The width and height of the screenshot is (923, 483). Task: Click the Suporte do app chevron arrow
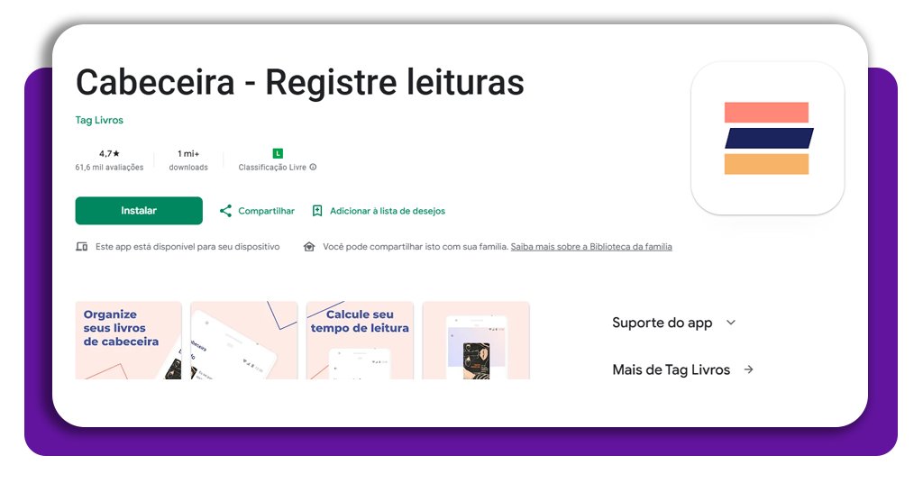(x=730, y=323)
